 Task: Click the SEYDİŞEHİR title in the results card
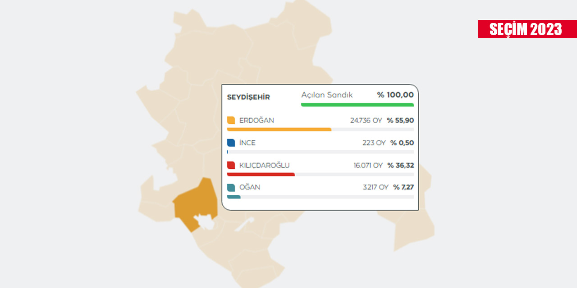(248, 98)
